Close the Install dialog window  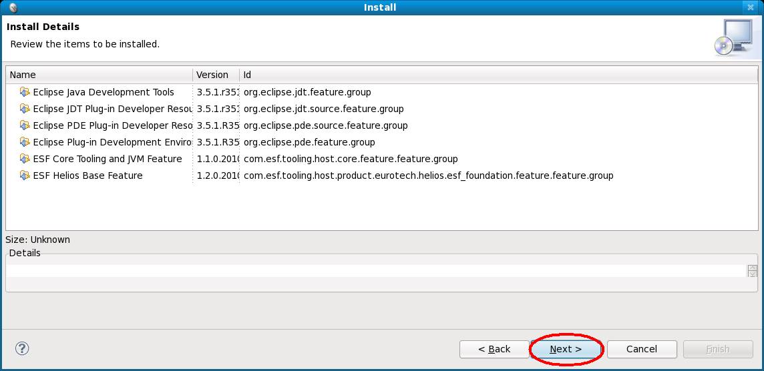750,7
